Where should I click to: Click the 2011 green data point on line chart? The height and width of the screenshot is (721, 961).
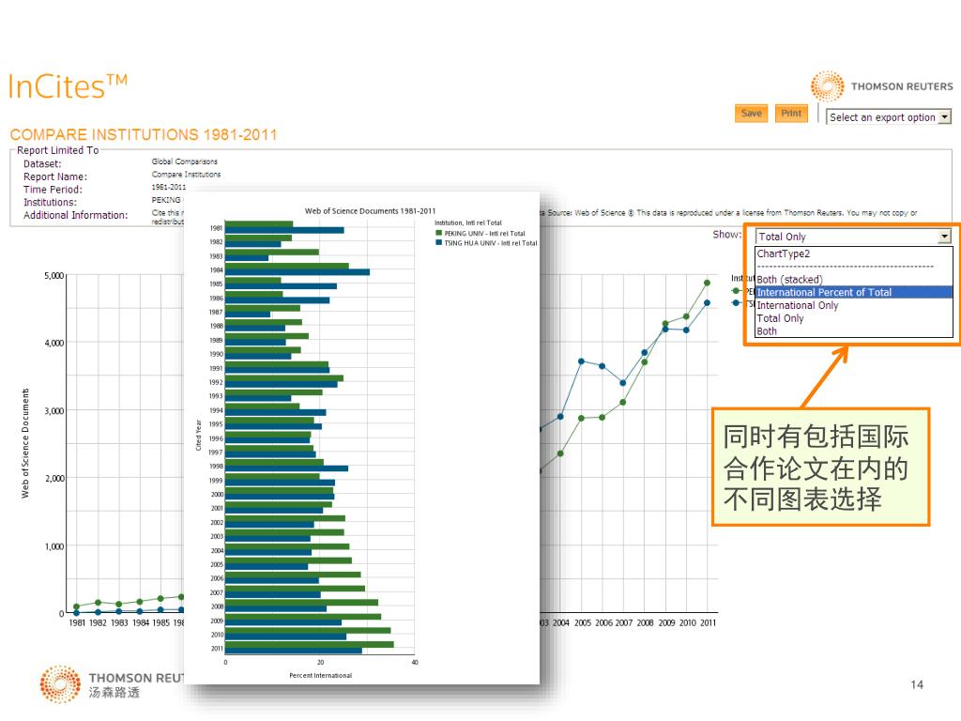[x=707, y=283]
